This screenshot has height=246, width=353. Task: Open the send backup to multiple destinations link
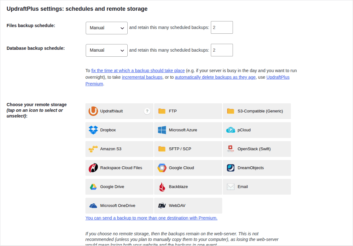(x=151, y=218)
